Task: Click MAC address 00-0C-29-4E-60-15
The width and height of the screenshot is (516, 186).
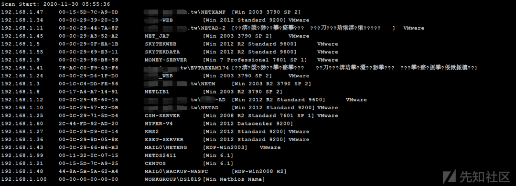Action: click(88, 100)
